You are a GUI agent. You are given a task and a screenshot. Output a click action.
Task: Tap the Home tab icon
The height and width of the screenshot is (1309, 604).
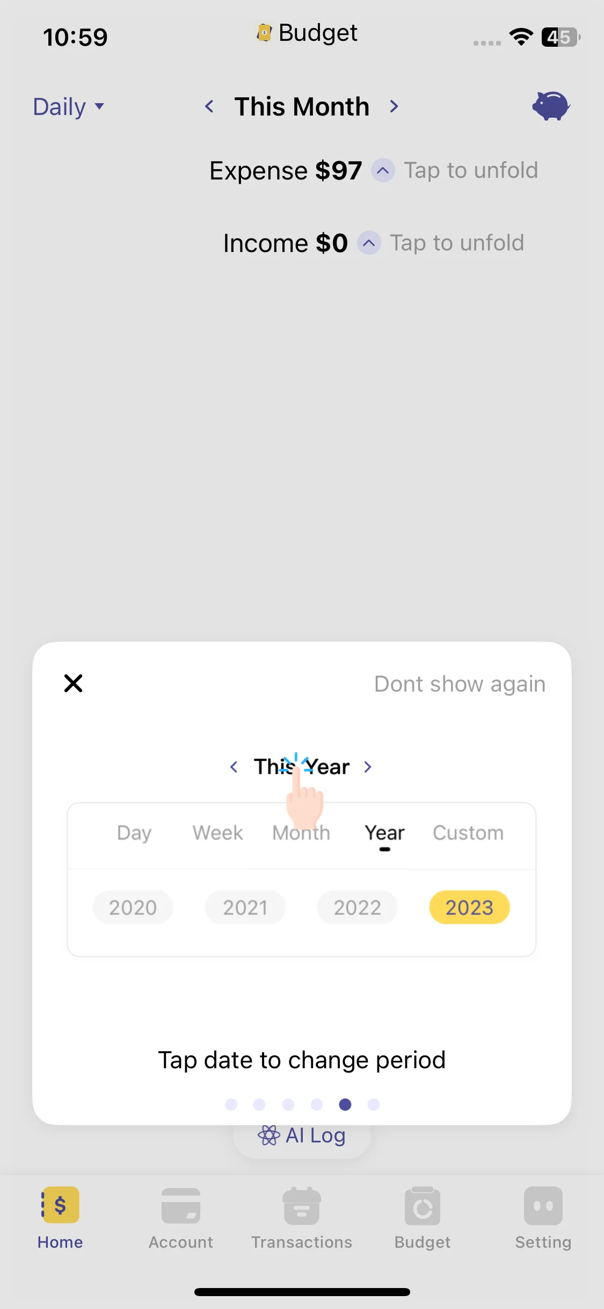pos(60,1205)
